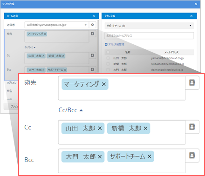Open sender settings gear icon
The width and height of the screenshot is (205, 176).
pos(92,25)
